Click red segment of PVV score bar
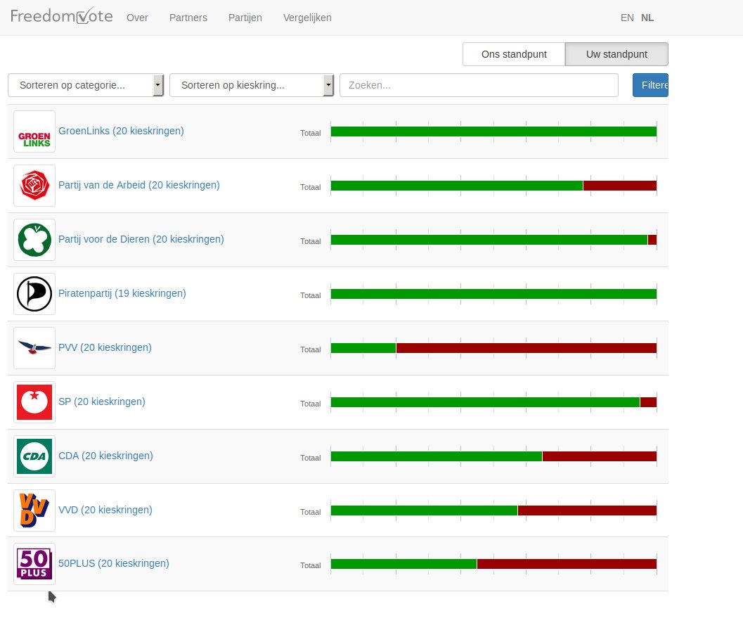Image resolution: width=743 pixels, height=623 pixels. [x=526, y=348]
